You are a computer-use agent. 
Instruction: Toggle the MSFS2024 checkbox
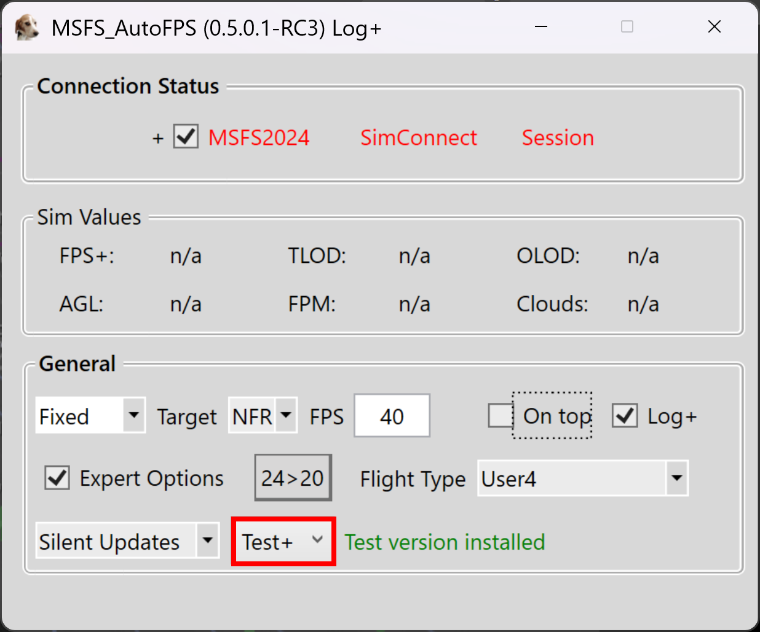(x=186, y=136)
